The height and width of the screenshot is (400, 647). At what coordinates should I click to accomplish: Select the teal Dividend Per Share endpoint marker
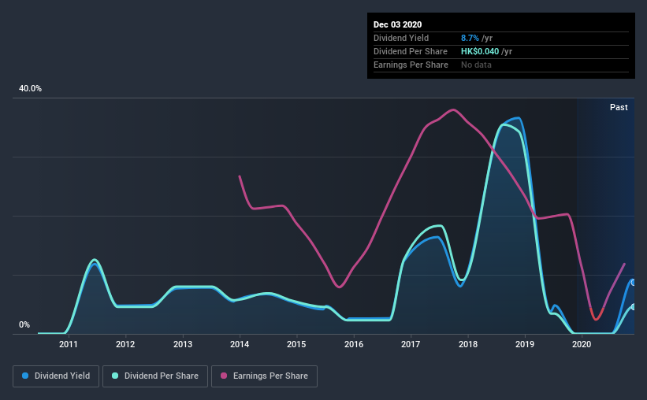[633, 307]
